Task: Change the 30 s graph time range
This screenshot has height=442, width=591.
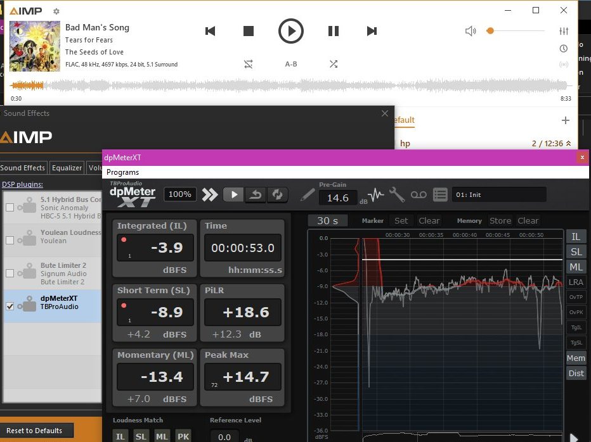Action: point(328,220)
